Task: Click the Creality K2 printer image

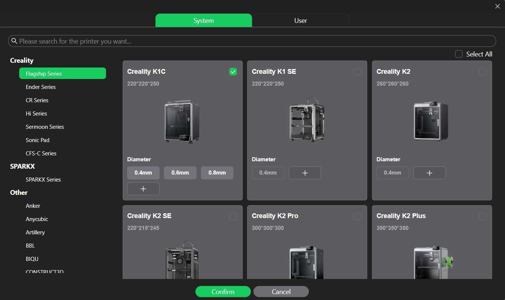Action: (431, 121)
